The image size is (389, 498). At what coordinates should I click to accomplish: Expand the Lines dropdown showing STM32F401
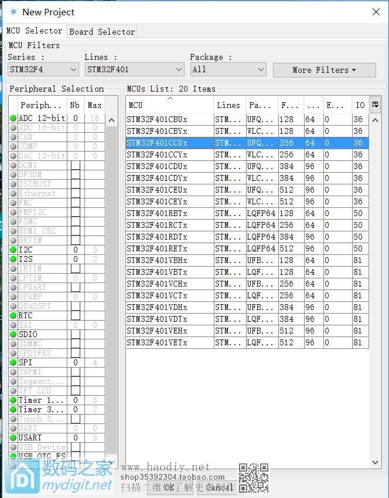[x=134, y=69]
